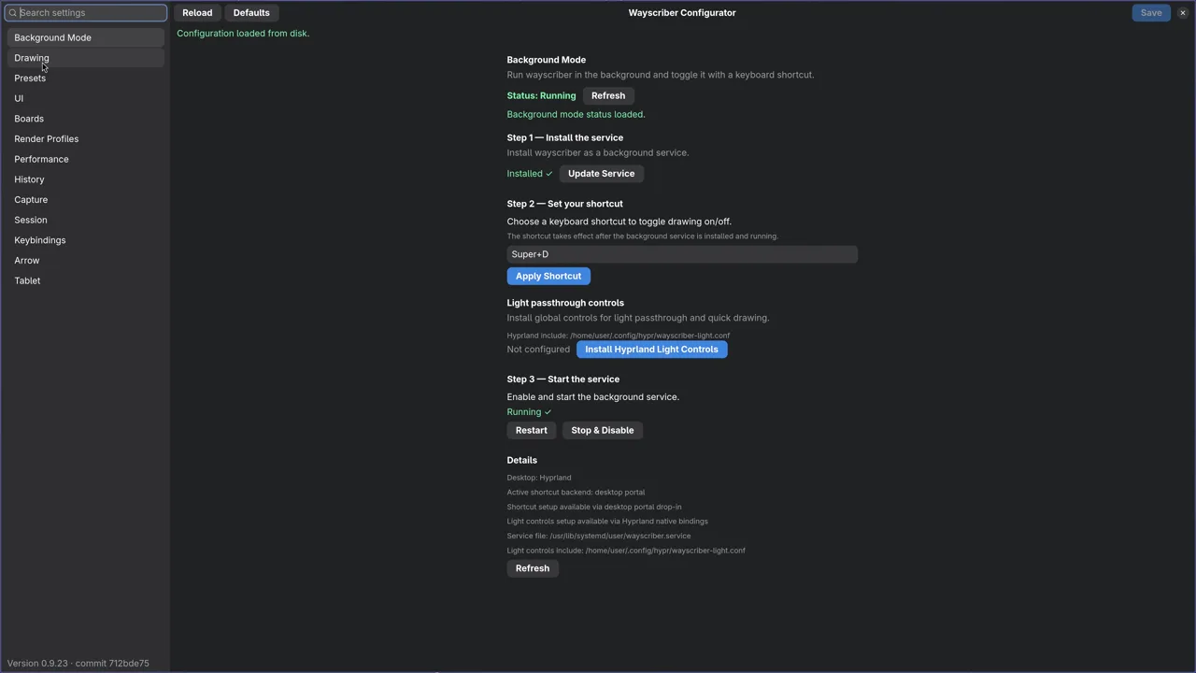Click the 'Installed ✓' status text
The image size is (1196, 673).
530,174
